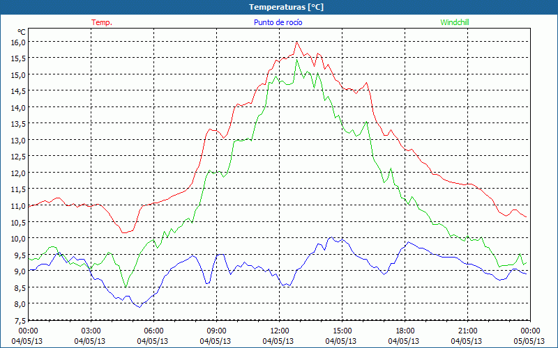Click the '12,0' y-axis value
Screen dimensions: 558x348
(18, 173)
